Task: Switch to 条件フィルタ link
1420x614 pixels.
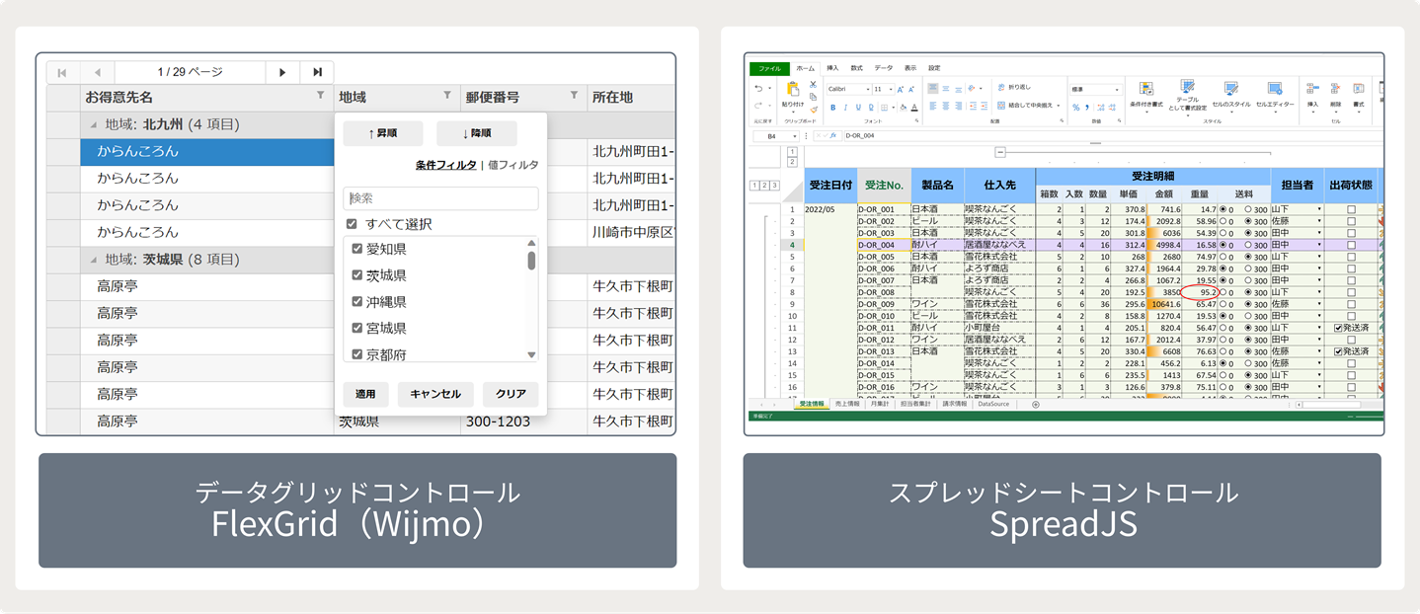Action: click(445, 165)
